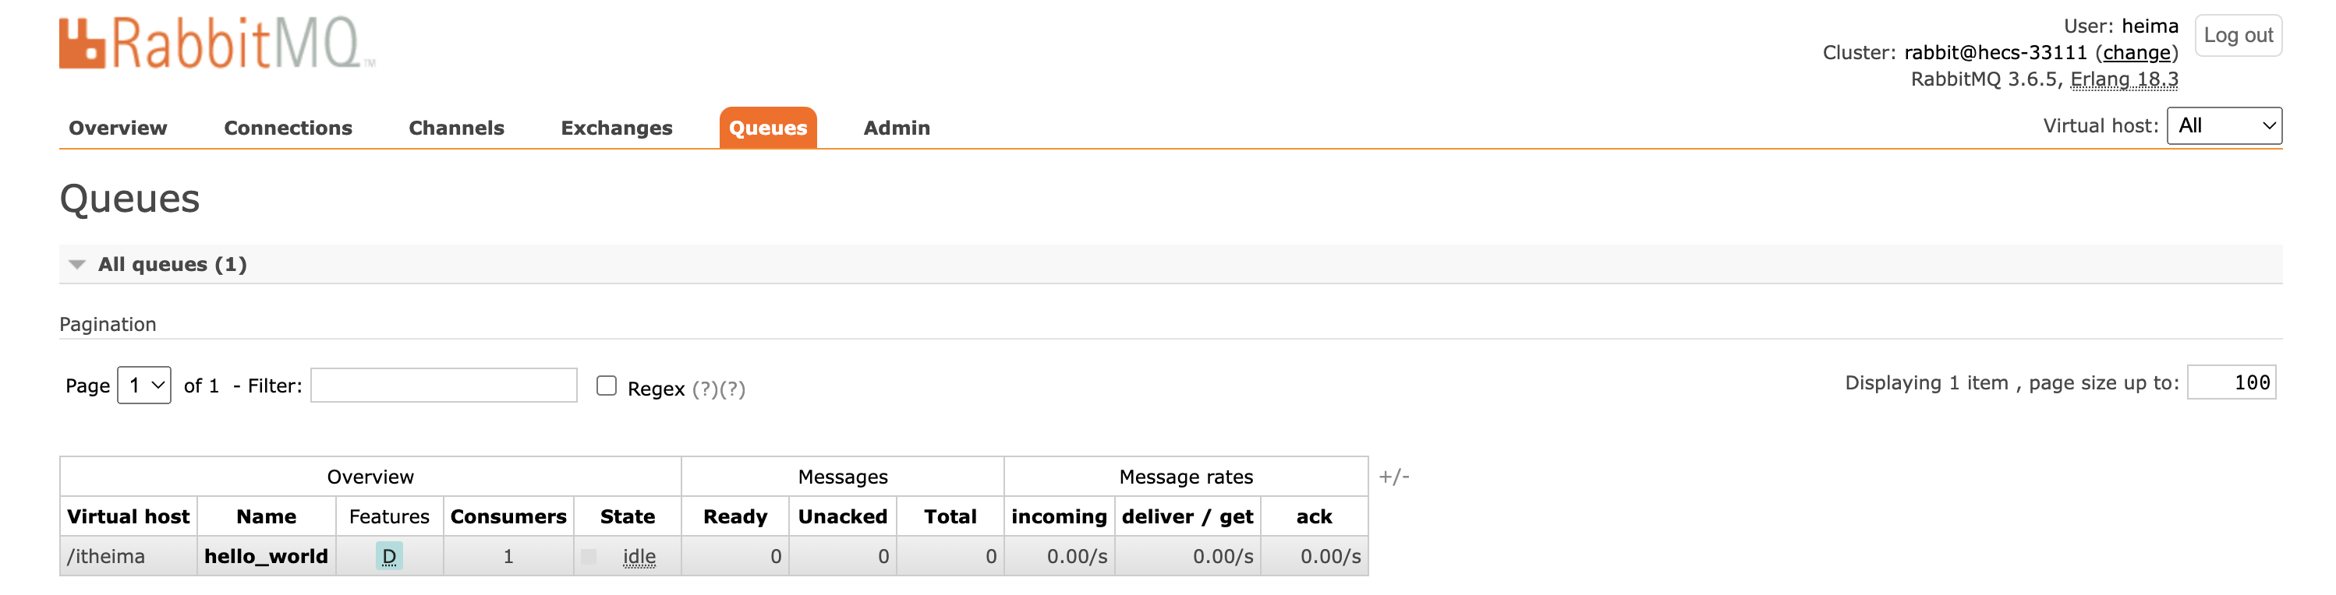This screenshot has width=2336, height=595.
Task: Click the page size input field
Action: tap(2231, 382)
